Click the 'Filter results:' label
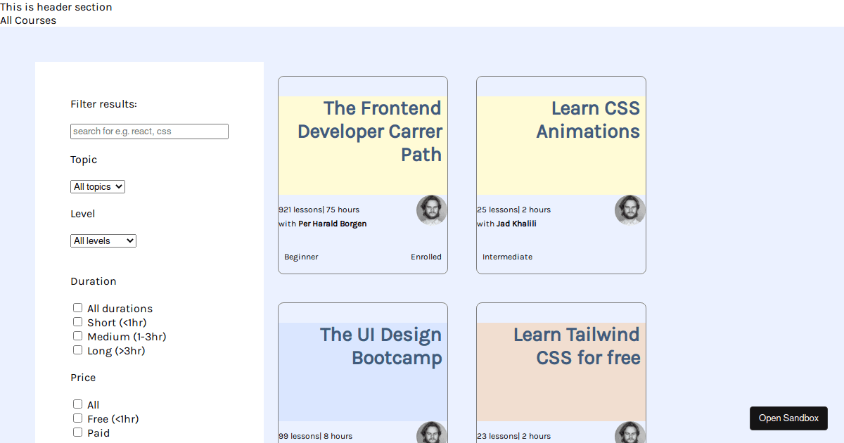The height and width of the screenshot is (443, 844). coord(103,104)
